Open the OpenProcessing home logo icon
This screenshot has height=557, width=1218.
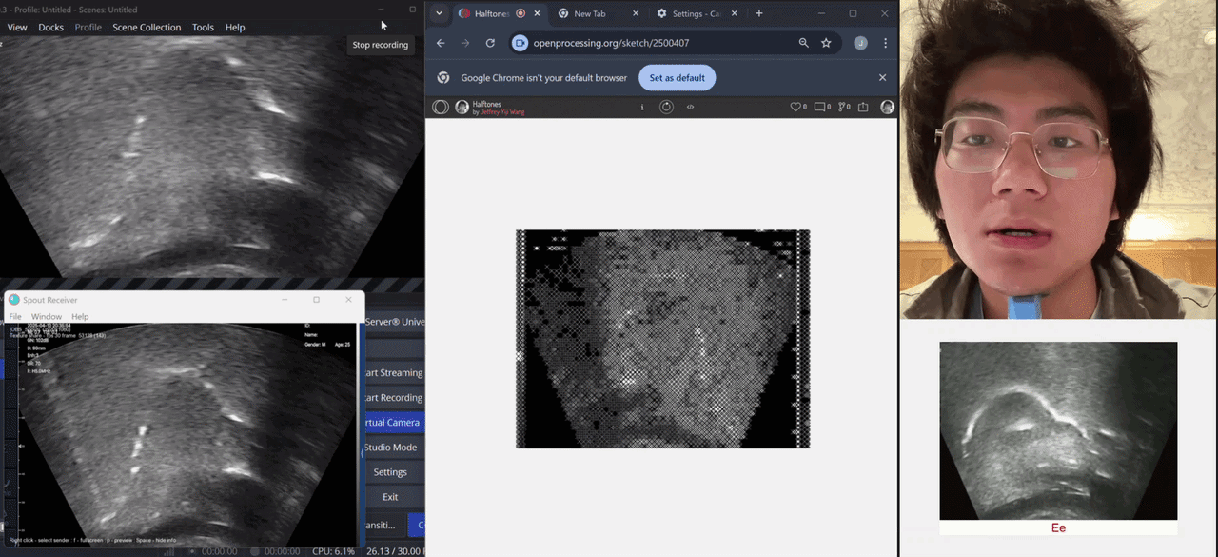pyautogui.click(x=440, y=107)
